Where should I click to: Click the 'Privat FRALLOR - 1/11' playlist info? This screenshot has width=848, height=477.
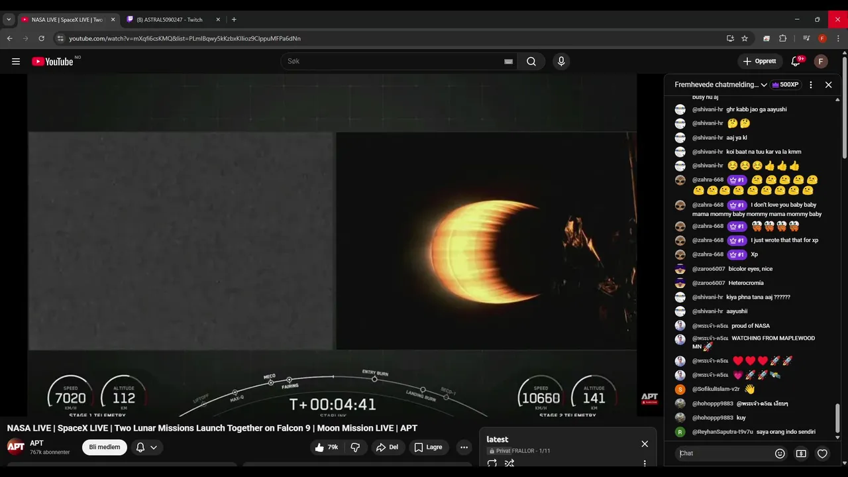click(519, 451)
